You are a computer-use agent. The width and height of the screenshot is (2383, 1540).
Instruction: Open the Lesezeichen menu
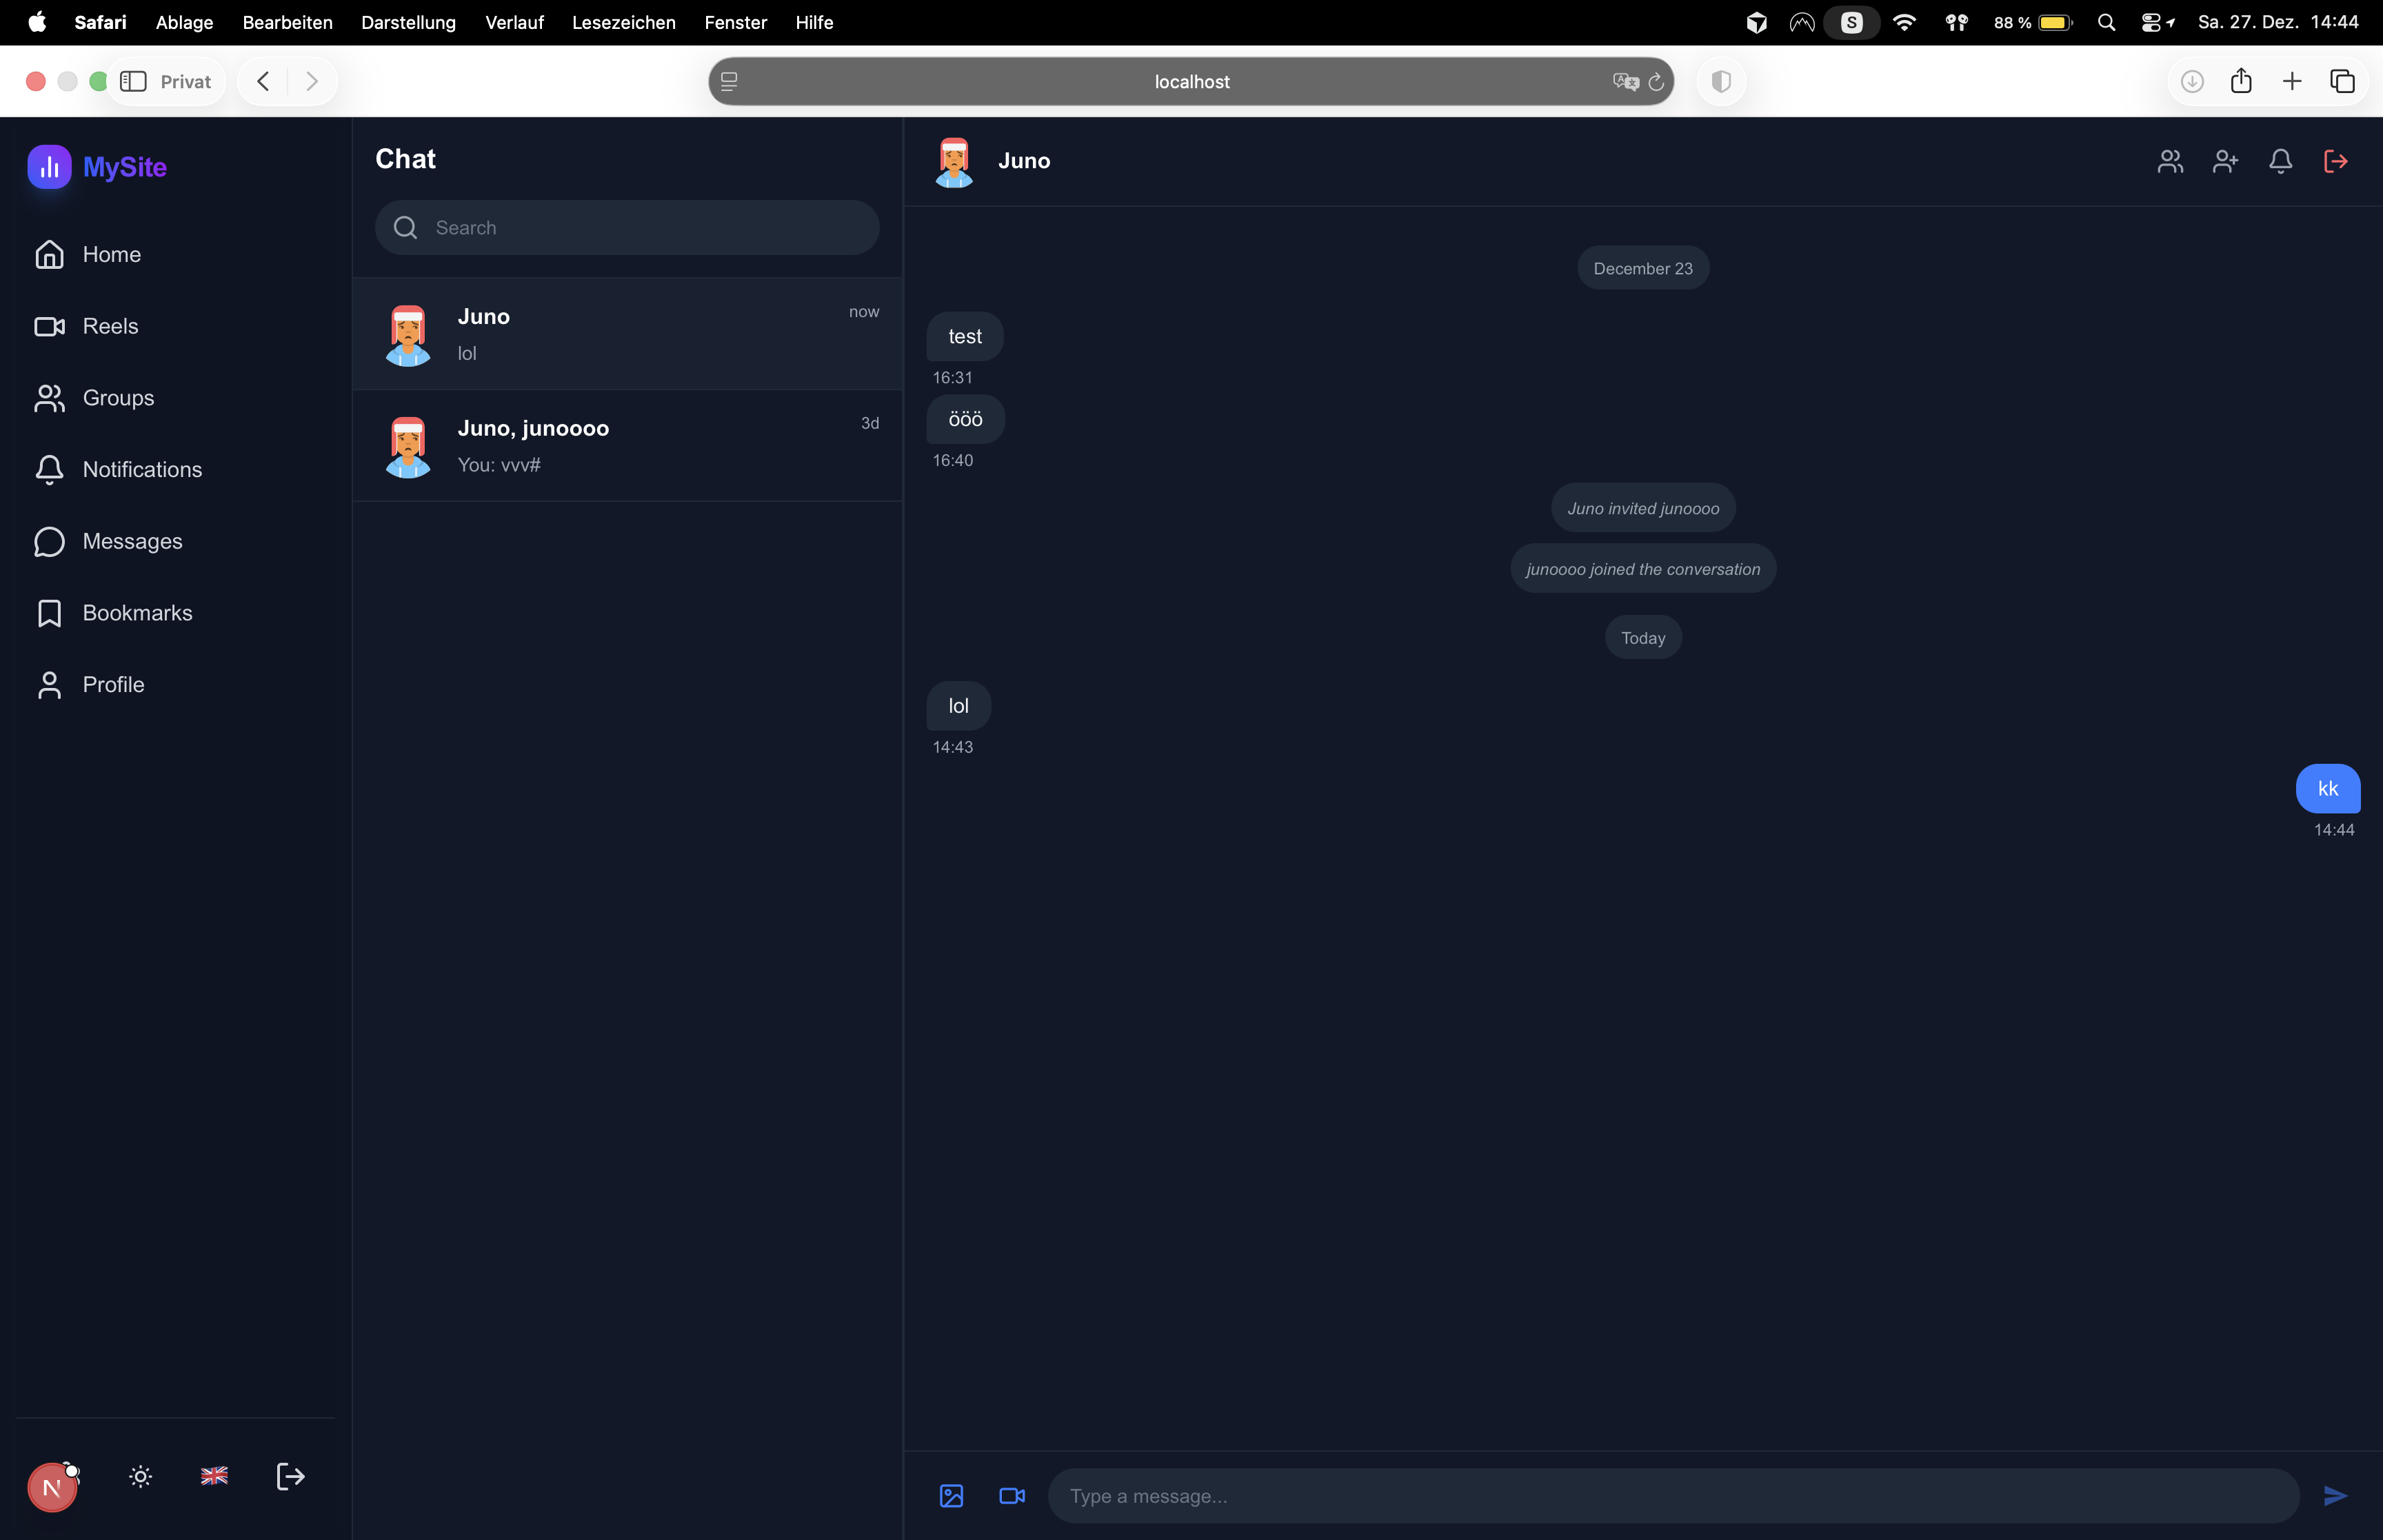pyautogui.click(x=623, y=22)
